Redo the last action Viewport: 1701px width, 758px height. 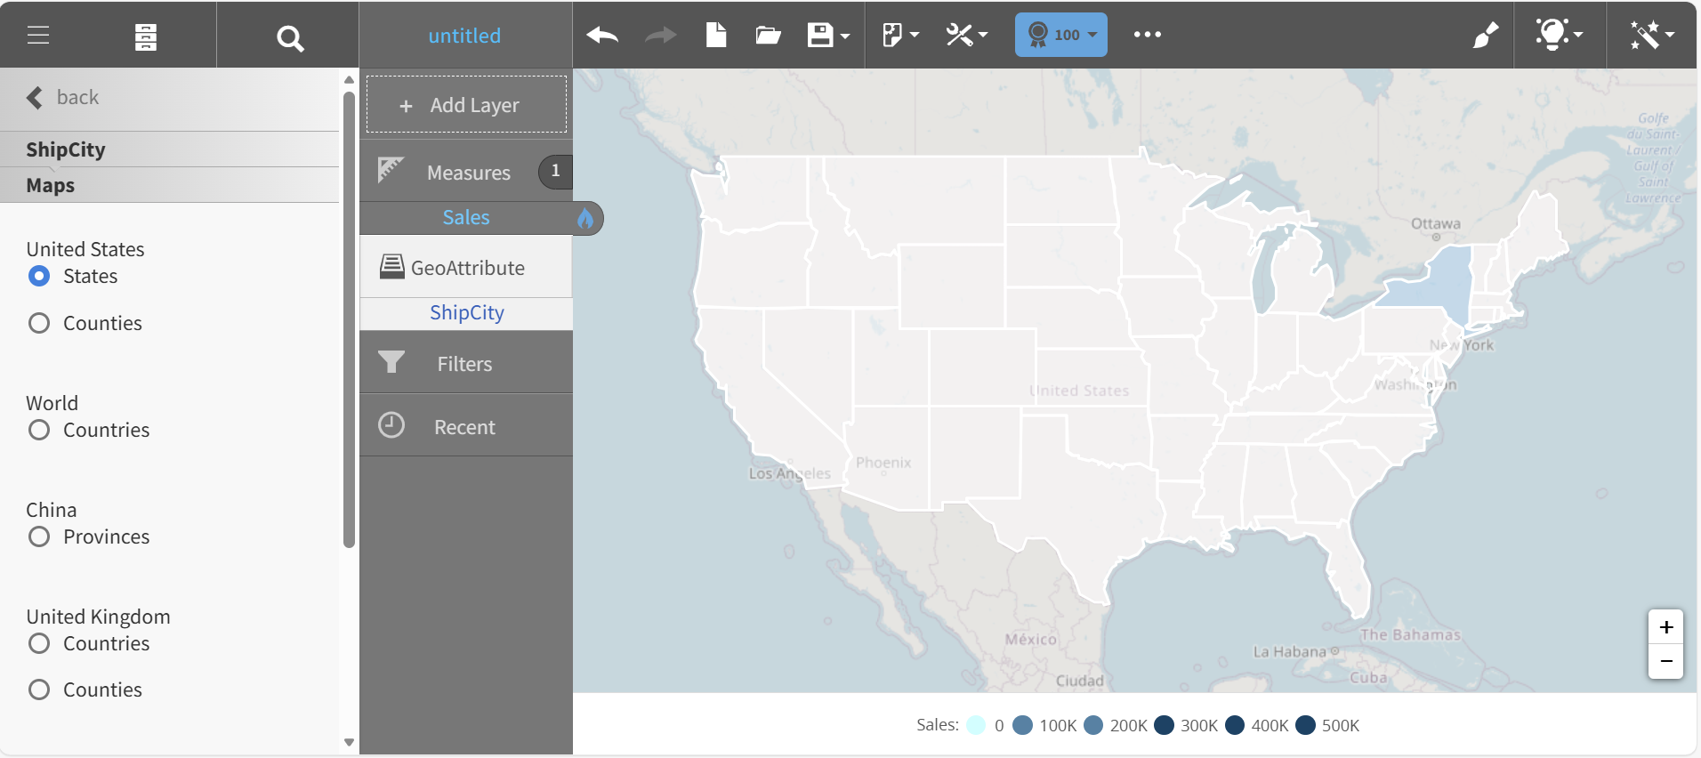click(660, 36)
